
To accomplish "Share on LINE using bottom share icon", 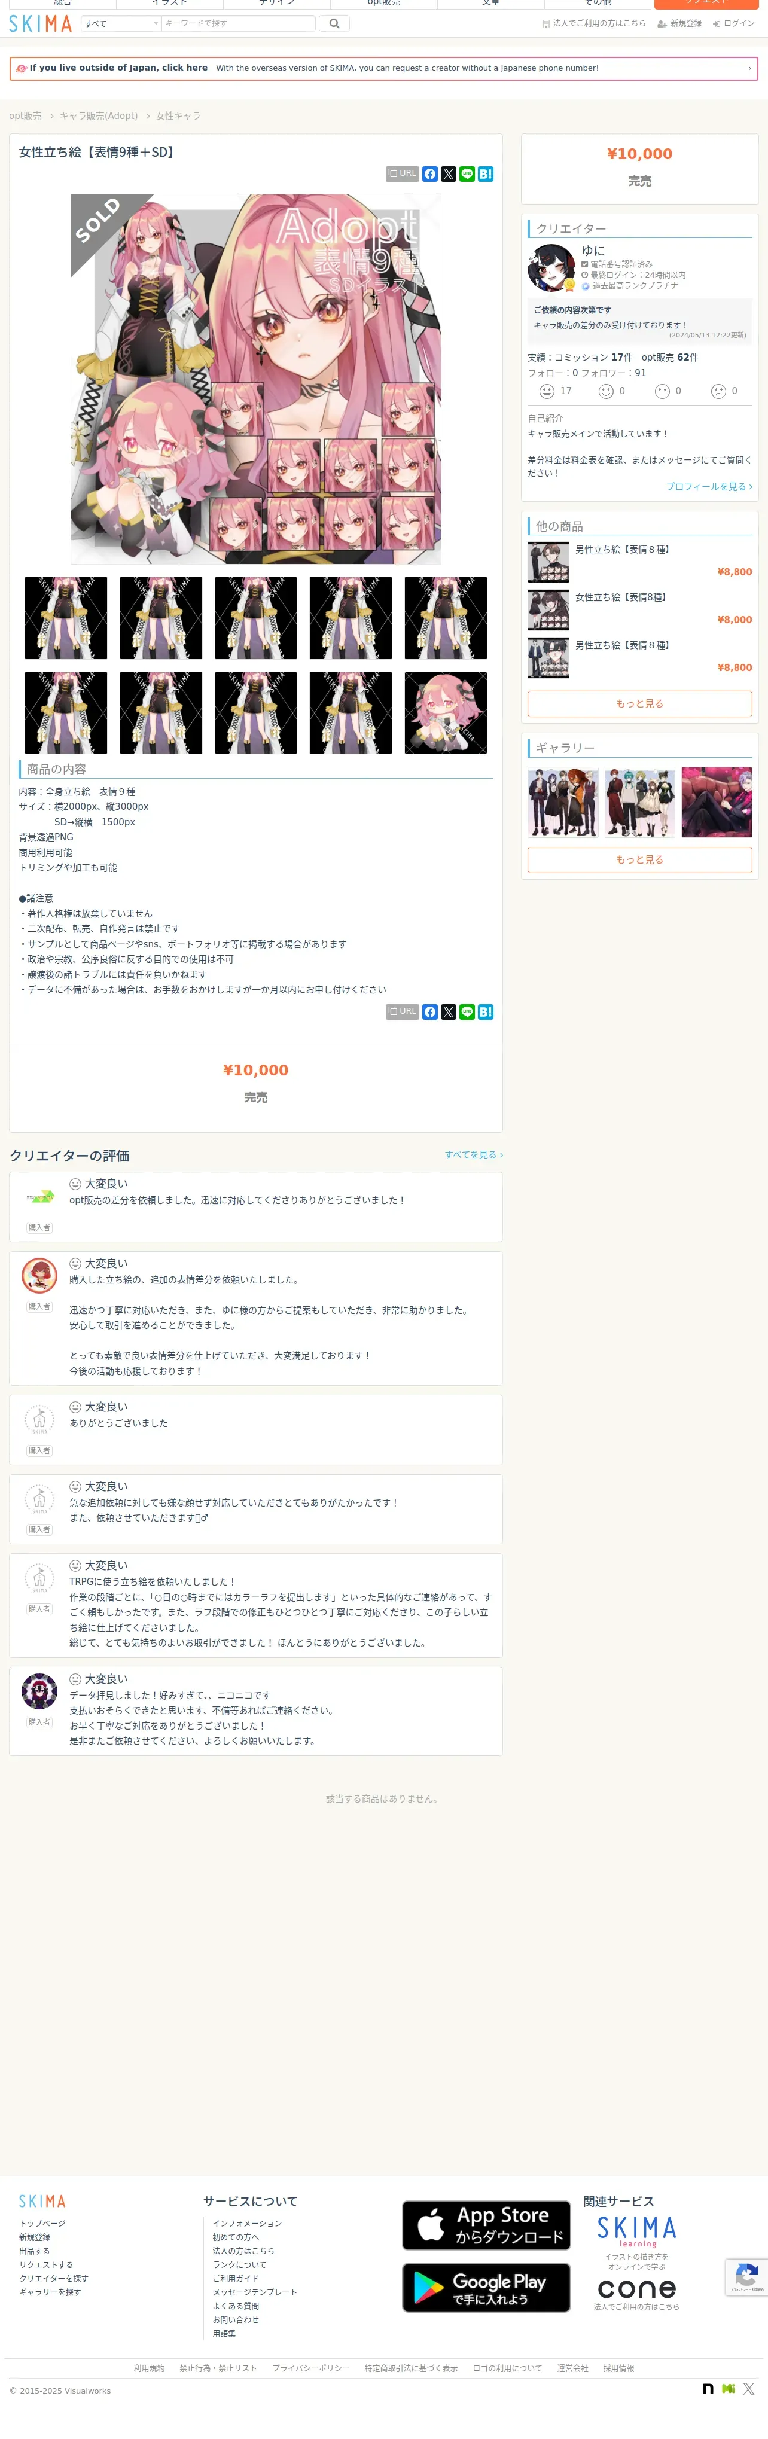I will point(467,1012).
